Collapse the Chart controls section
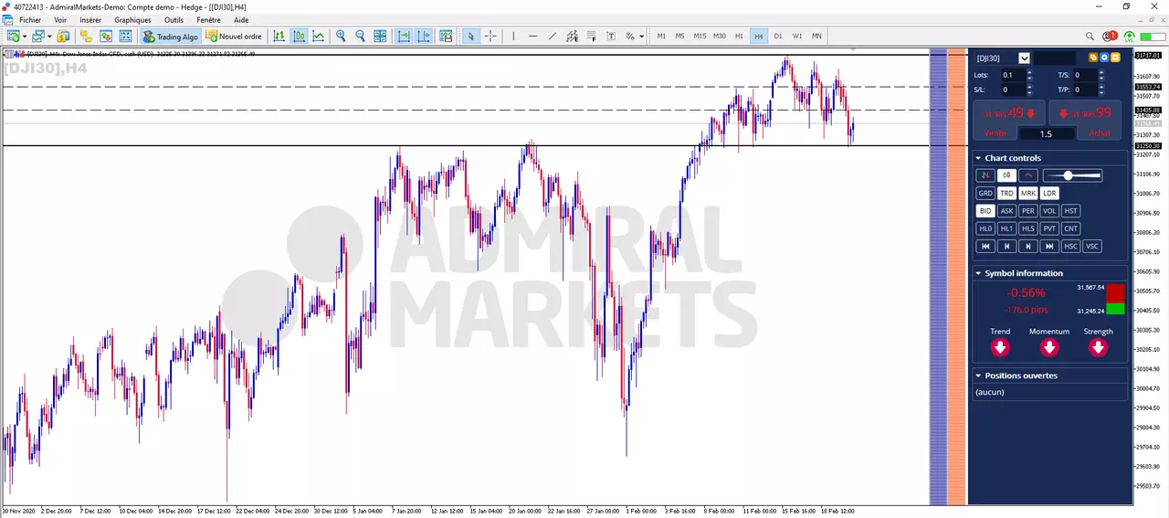The height and width of the screenshot is (518, 1169). (978, 158)
